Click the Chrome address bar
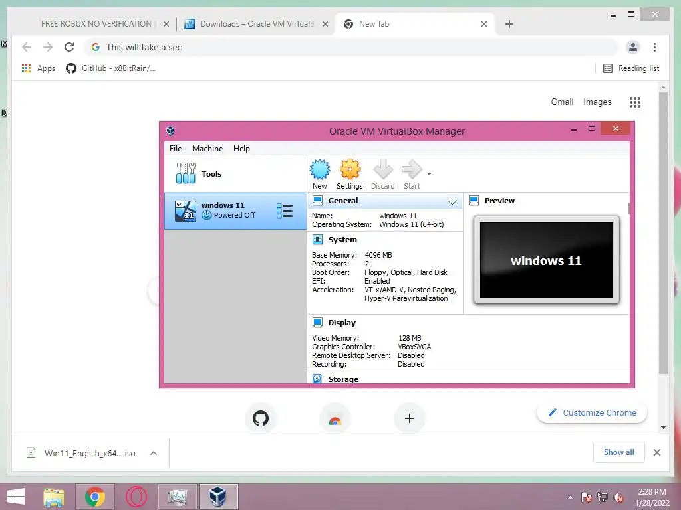This screenshot has width=681, height=510. click(351, 47)
